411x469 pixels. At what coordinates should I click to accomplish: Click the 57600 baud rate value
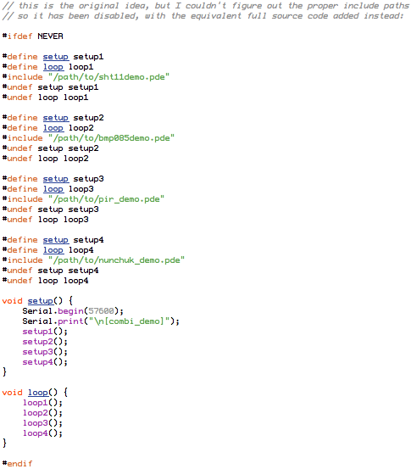(101, 311)
